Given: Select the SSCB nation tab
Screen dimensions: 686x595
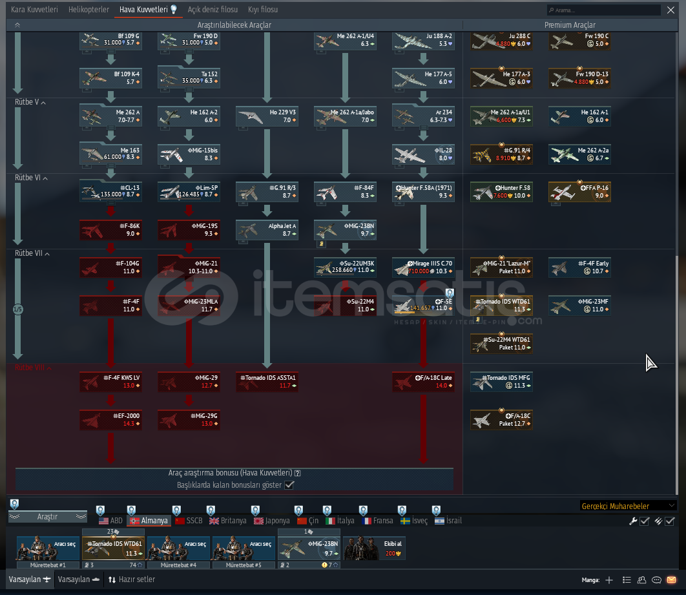Looking at the screenshot, I should (x=189, y=521).
